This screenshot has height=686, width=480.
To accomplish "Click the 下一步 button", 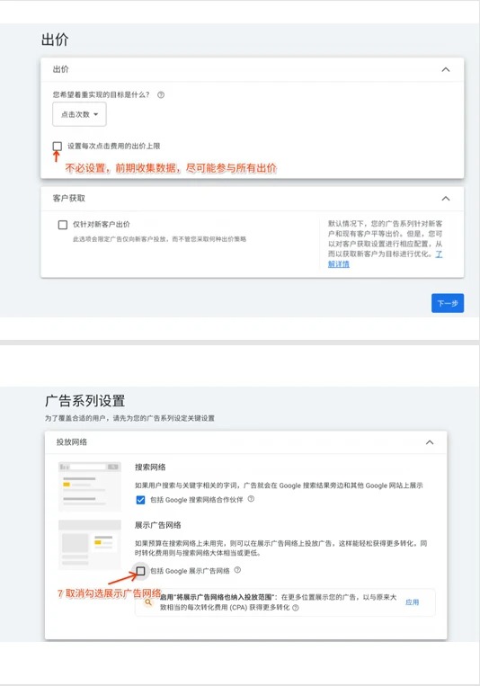I will (x=448, y=303).
